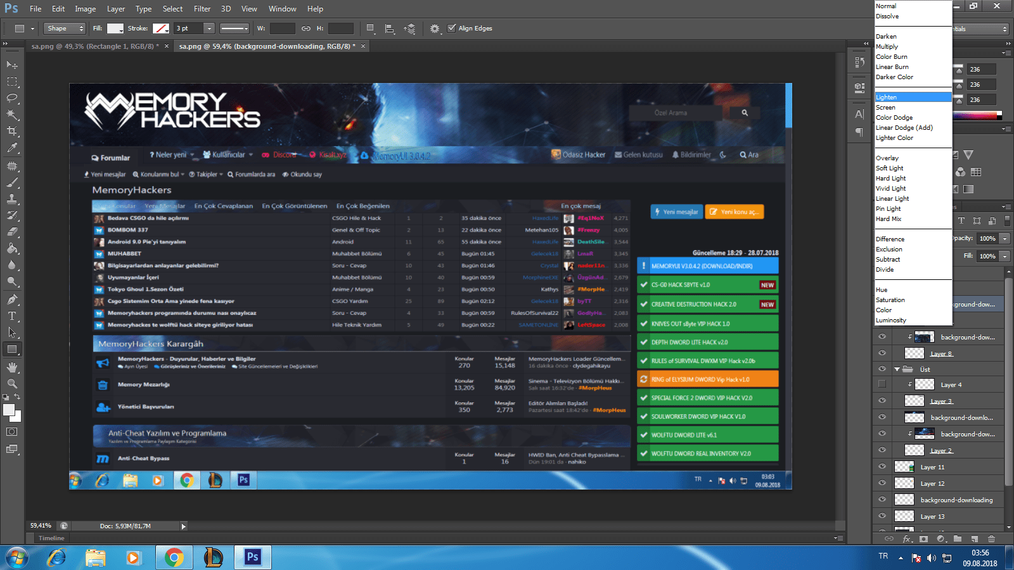Select the Pen tool
Image resolution: width=1014 pixels, height=570 pixels.
[x=12, y=300]
